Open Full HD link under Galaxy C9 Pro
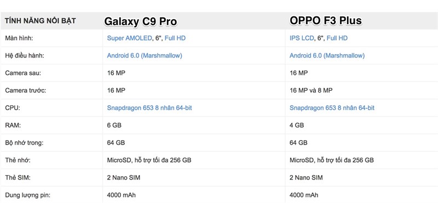This screenshot has width=438, height=203. 175,38
